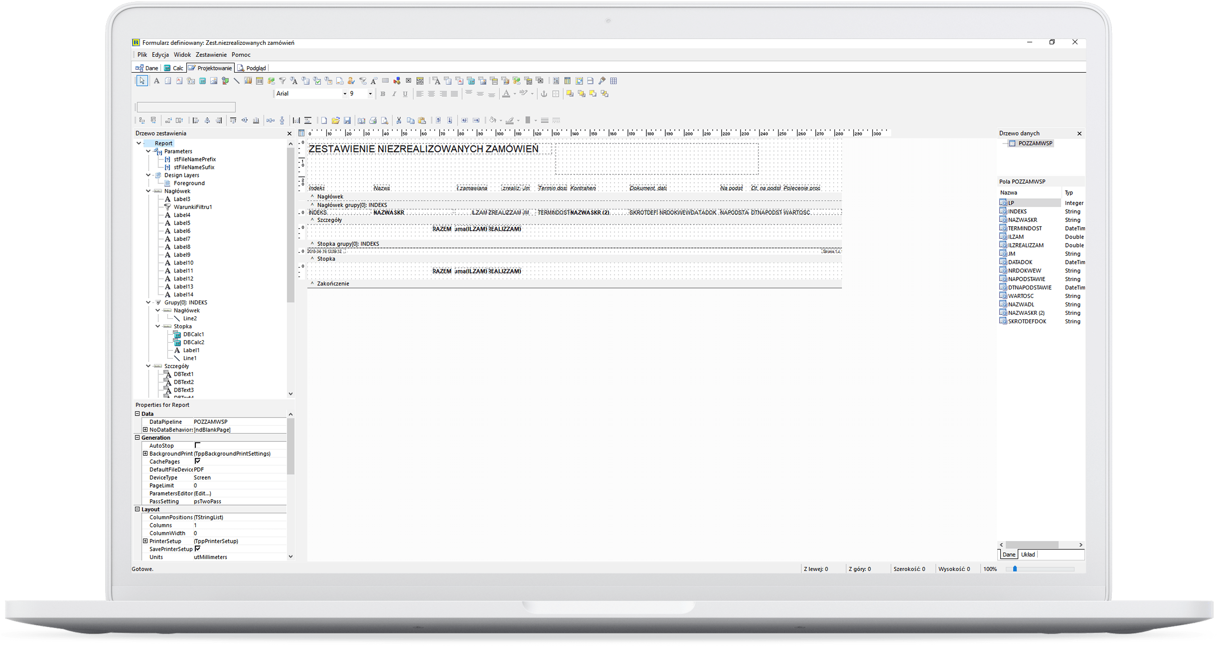The height and width of the screenshot is (664, 1221).
Task: Select the chart component tool
Action: point(248,81)
